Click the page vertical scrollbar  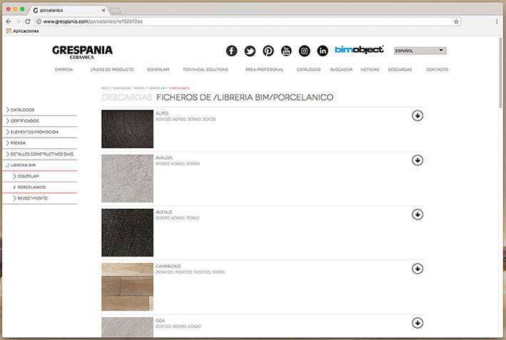point(500,73)
